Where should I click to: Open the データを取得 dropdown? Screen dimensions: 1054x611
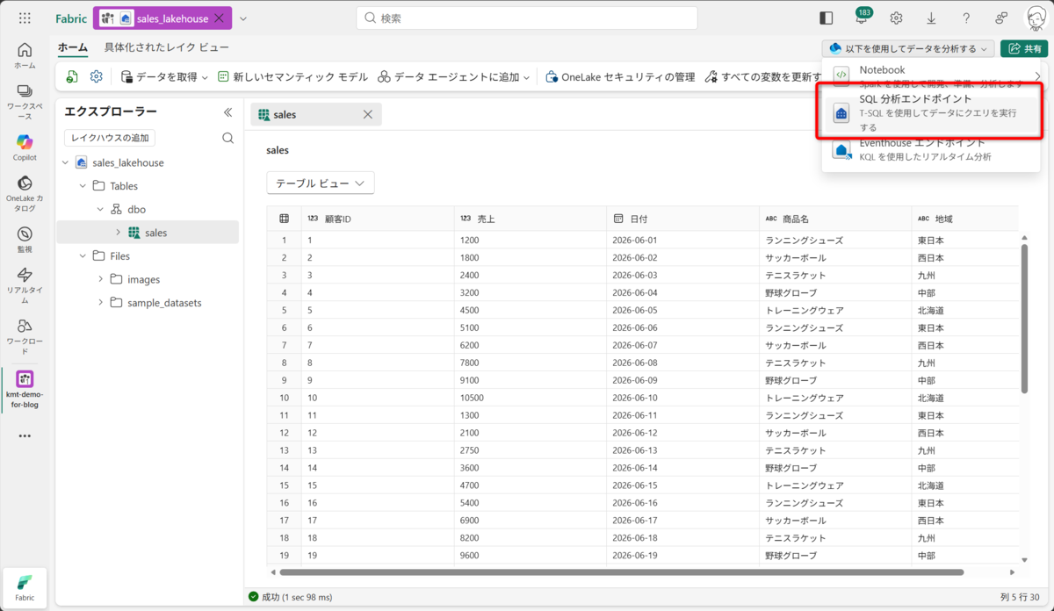pyautogui.click(x=164, y=76)
